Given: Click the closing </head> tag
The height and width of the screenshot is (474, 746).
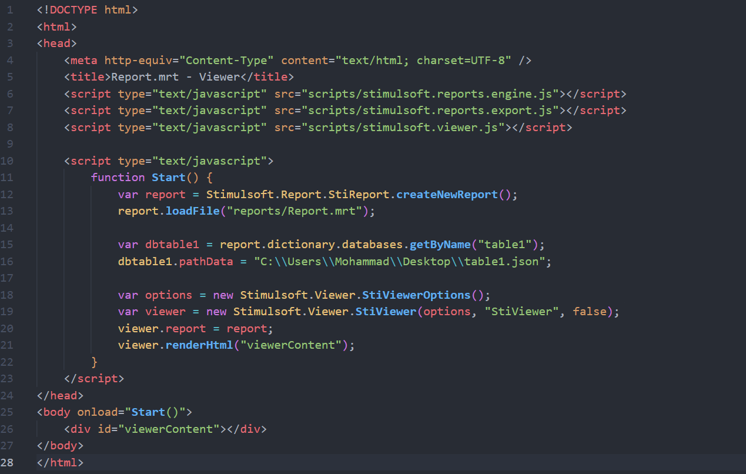Looking at the screenshot, I should point(61,395).
